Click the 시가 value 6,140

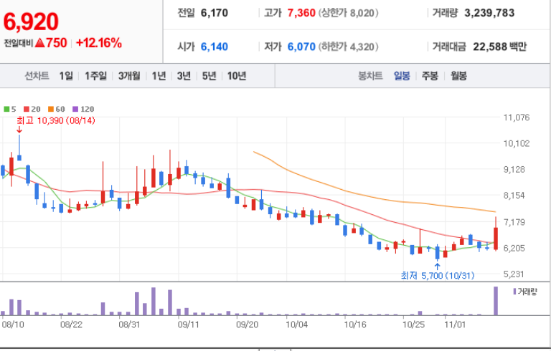click(x=215, y=47)
